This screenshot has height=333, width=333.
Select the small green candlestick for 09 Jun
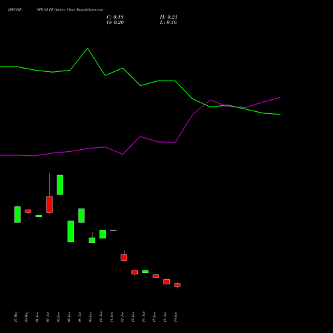(x=92, y=240)
